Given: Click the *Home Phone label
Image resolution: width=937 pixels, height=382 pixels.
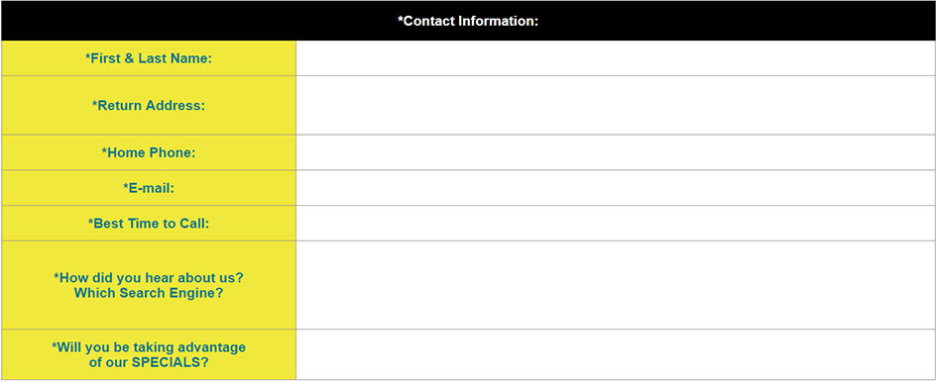Looking at the screenshot, I should (x=149, y=152).
